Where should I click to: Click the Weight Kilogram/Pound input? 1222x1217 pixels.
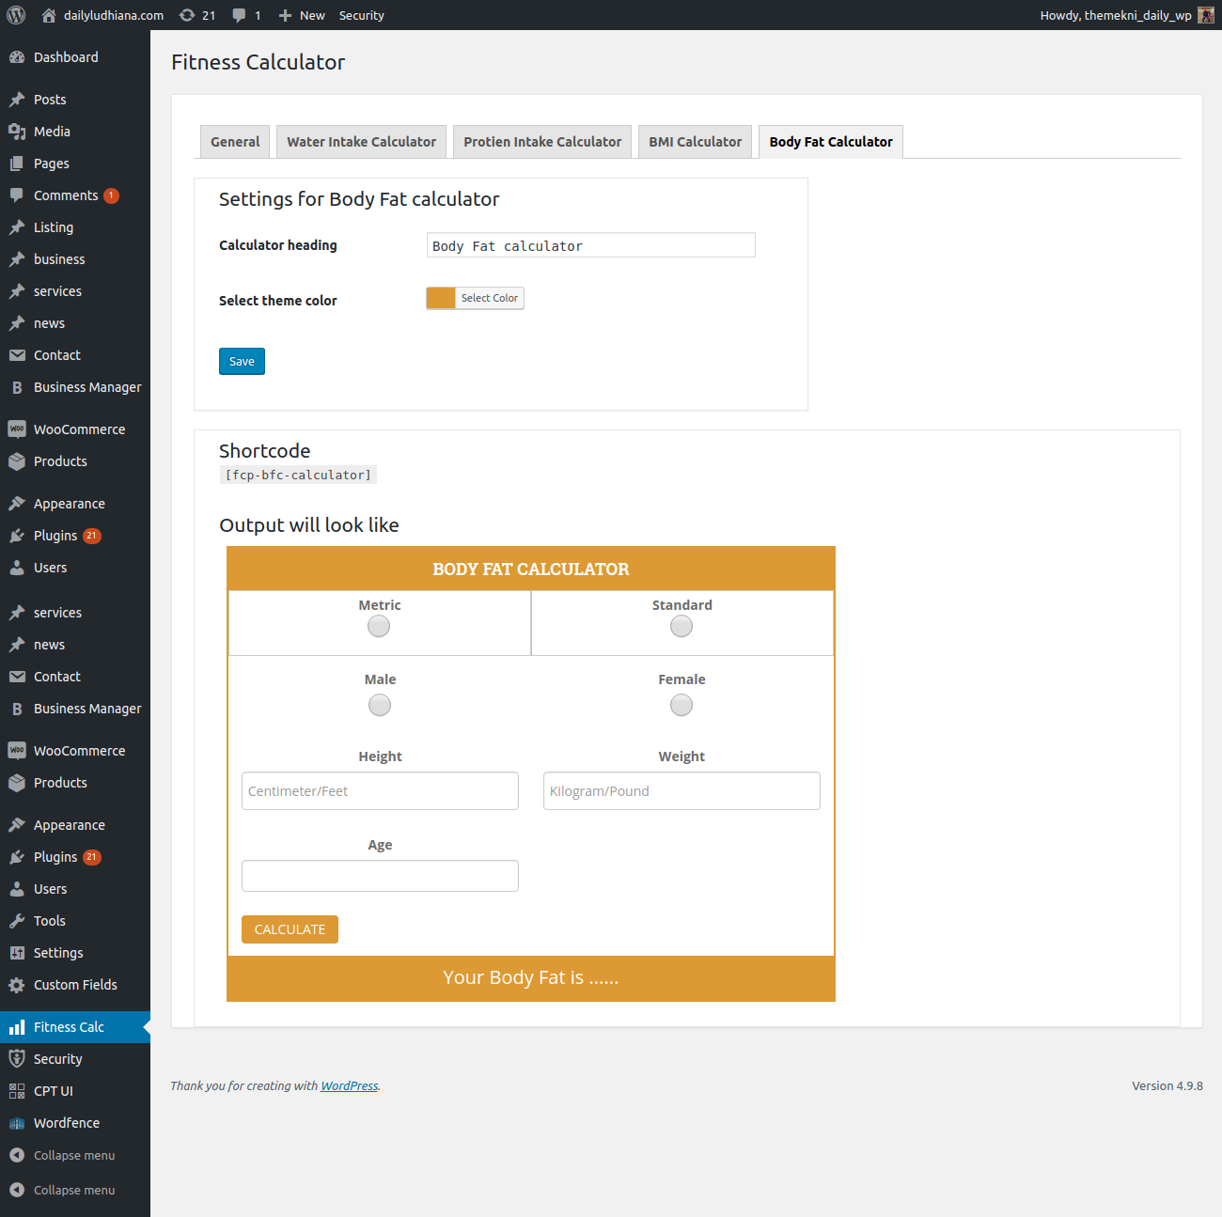681,791
